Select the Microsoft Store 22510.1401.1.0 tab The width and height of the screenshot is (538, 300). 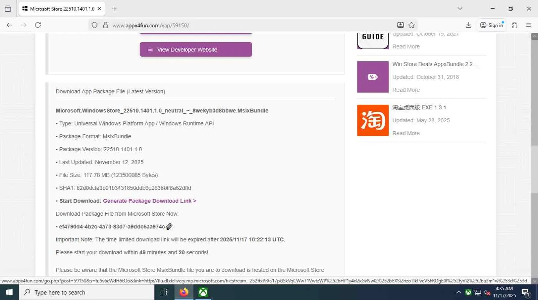pos(62,9)
